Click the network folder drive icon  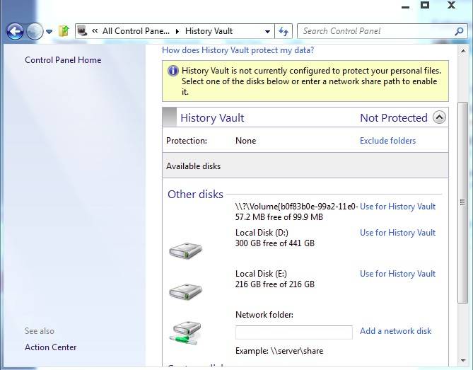pos(185,331)
